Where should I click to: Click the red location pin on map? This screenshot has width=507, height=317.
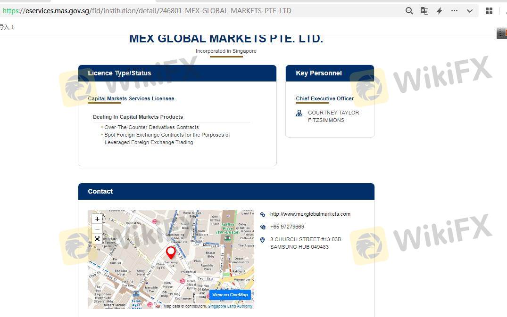pyautogui.click(x=171, y=252)
